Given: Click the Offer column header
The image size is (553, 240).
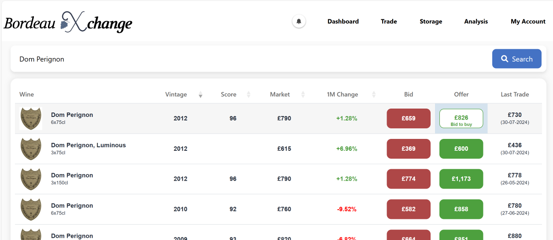Looking at the screenshot, I should (x=461, y=95).
